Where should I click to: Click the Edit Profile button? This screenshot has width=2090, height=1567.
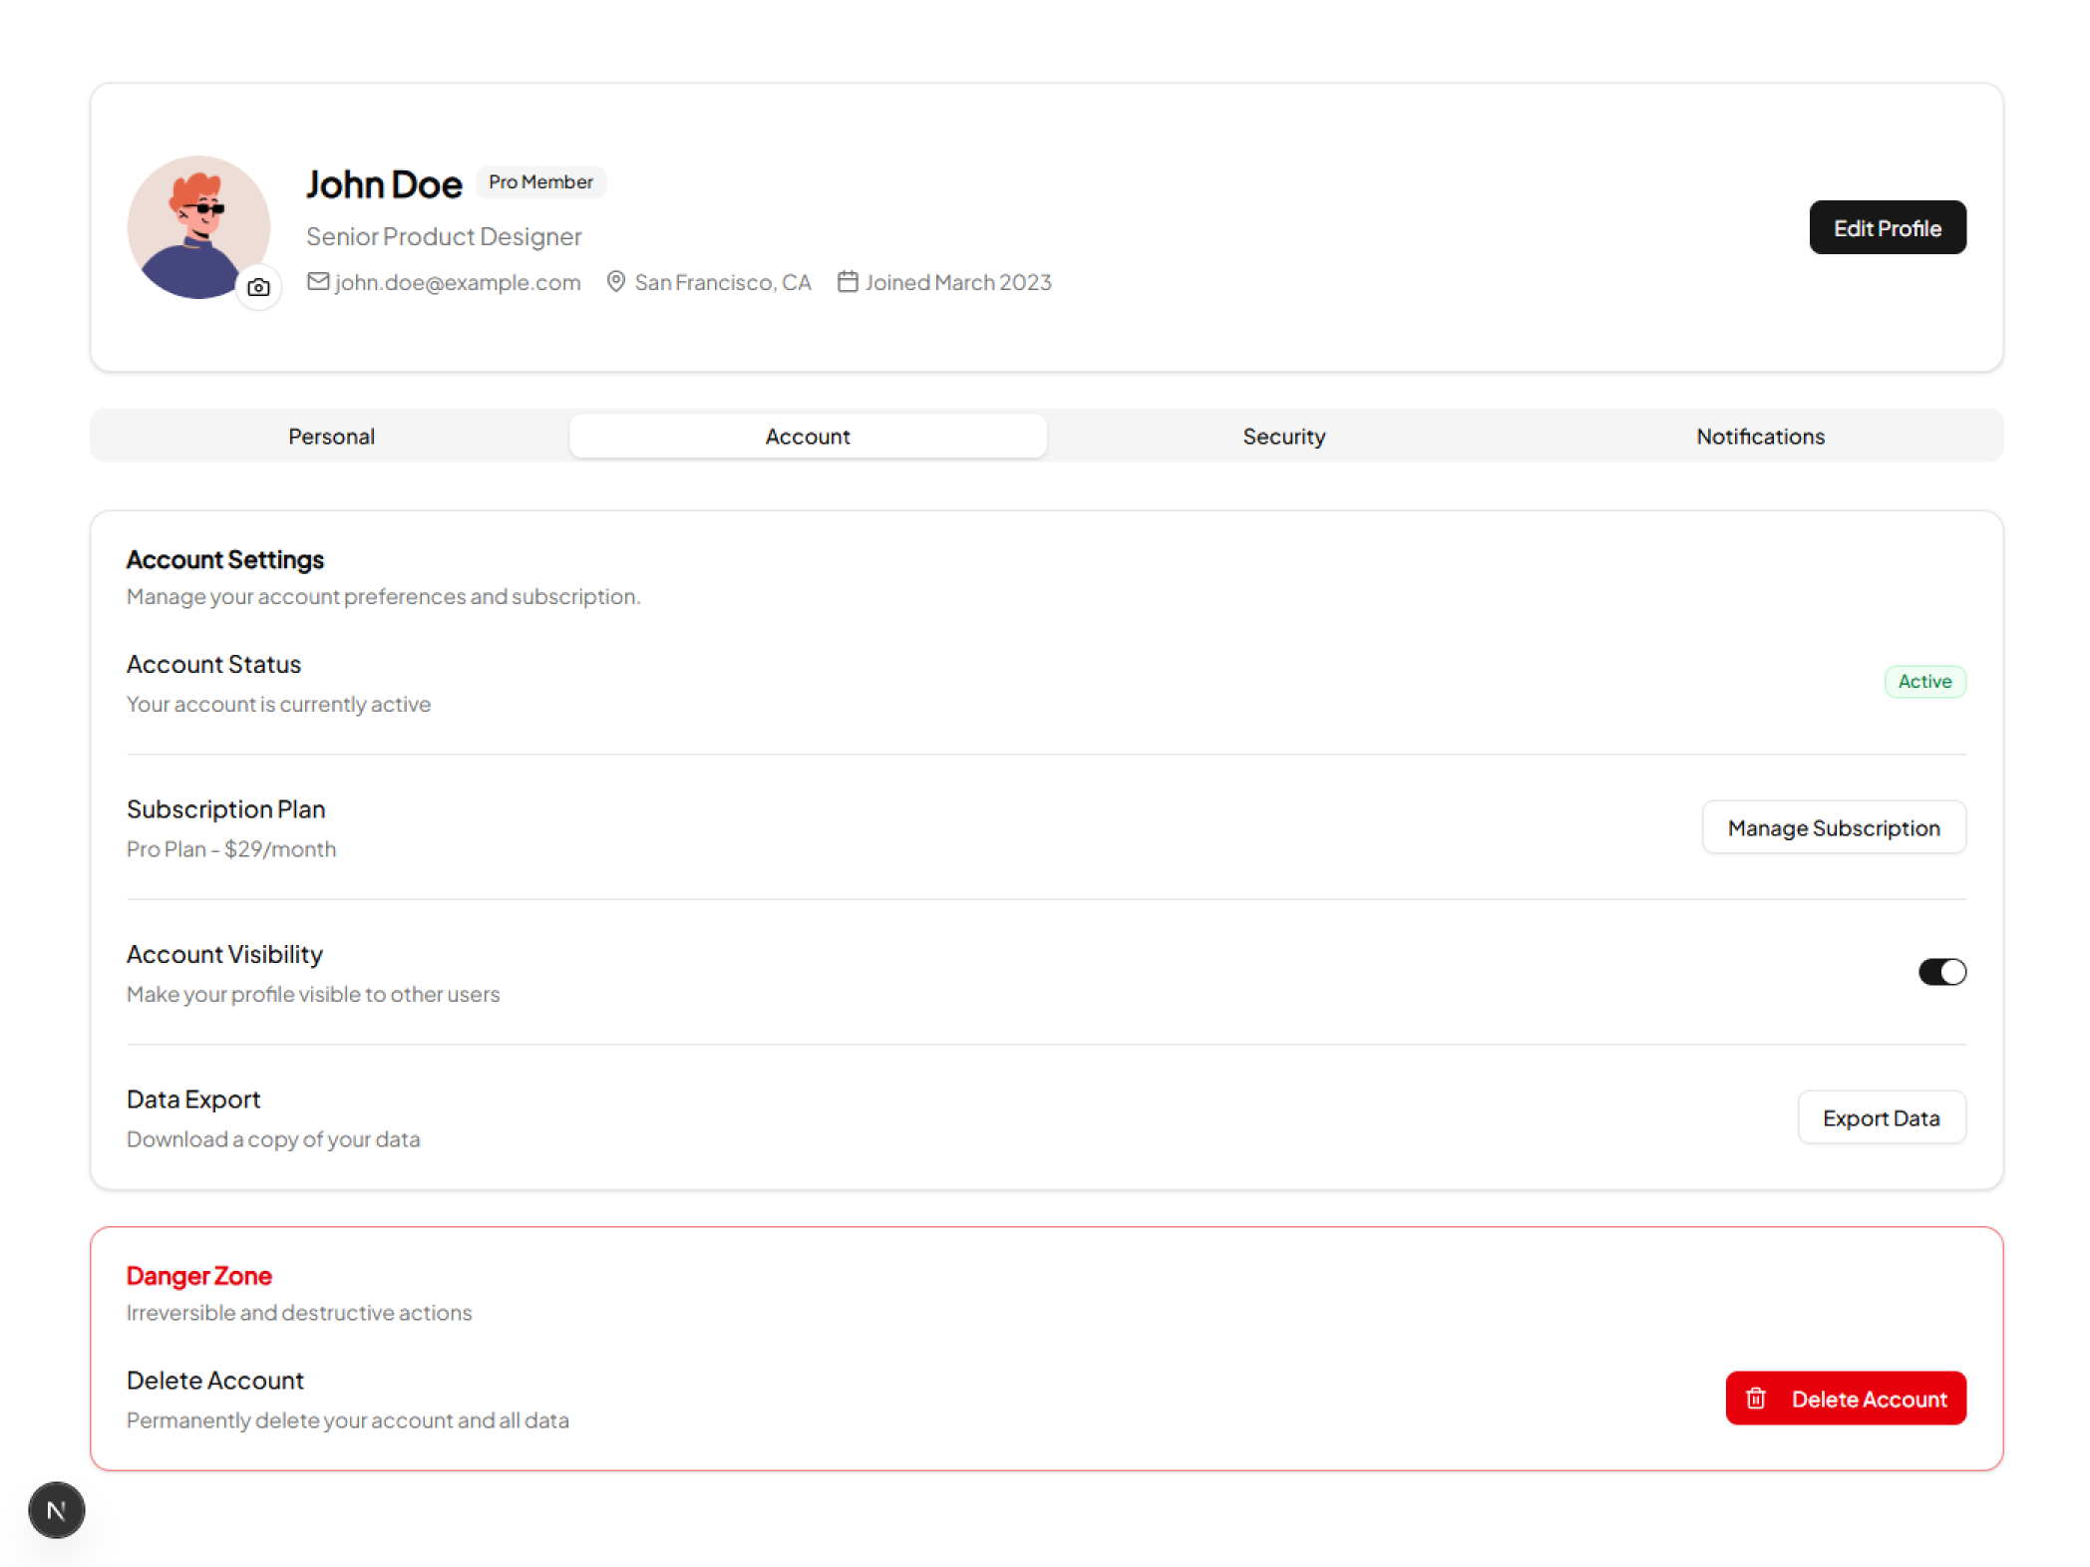tap(1887, 227)
